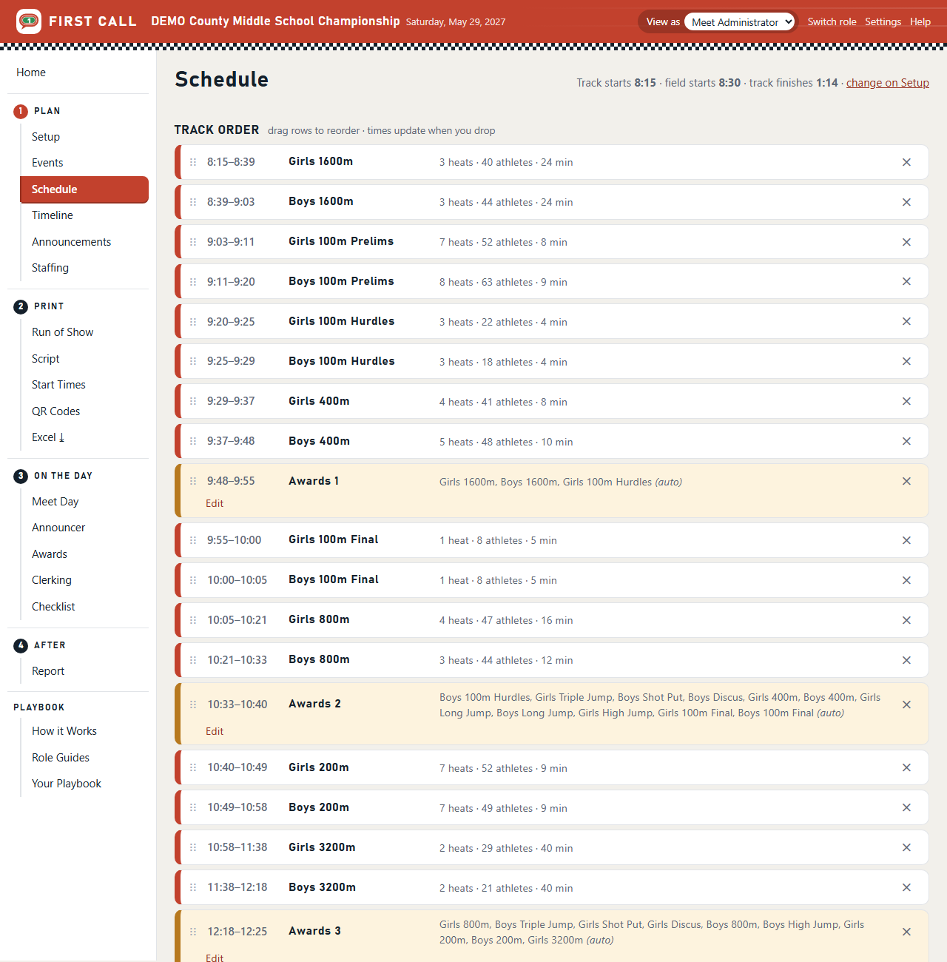947x962 pixels.
Task: Grab drag handle for Girls 1600m
Action: pyautogui.click(x=193, y=162)
